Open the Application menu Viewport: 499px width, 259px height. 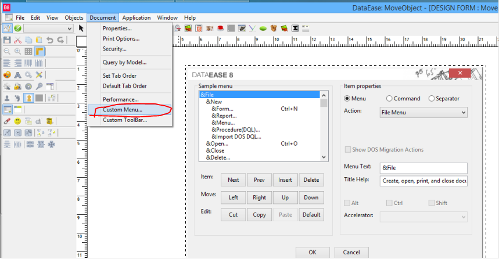pos(136,18)
